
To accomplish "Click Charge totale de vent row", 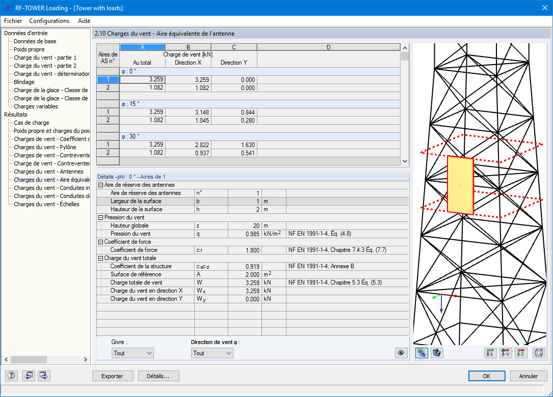I will click(252, 282).
